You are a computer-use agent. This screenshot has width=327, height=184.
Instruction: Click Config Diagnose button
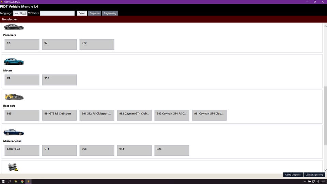[293, 175]
